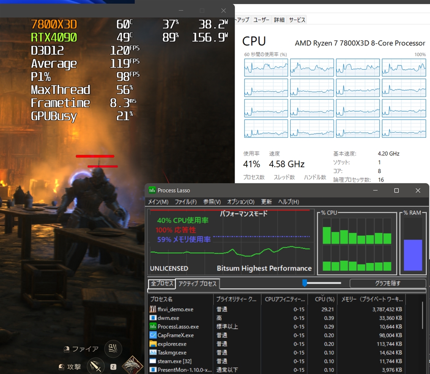Screen dimensions: 430x374
Task: Switch to the 全プロセス tab
Action: (x=162, y=283)
